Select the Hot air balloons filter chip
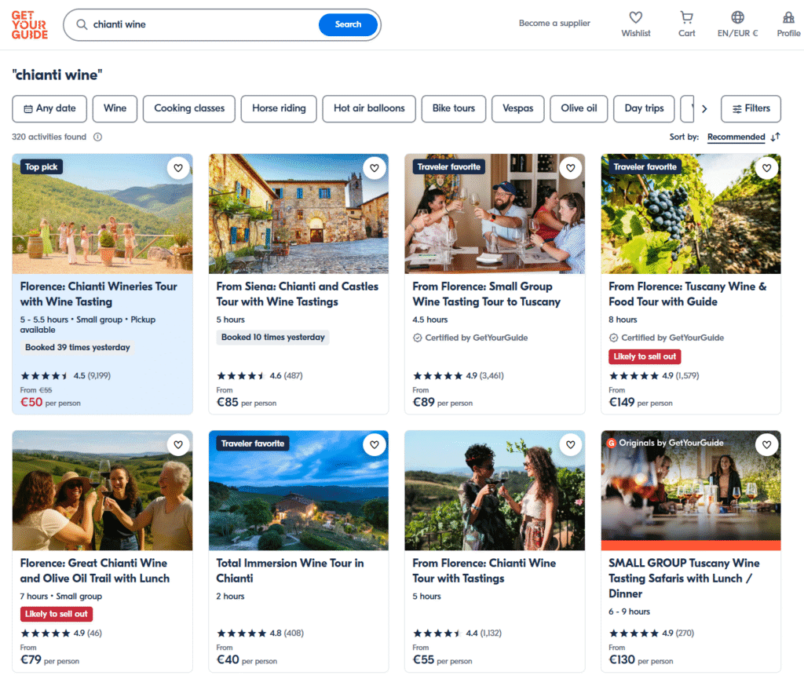 pyautogui.click(x=369, y=108)
